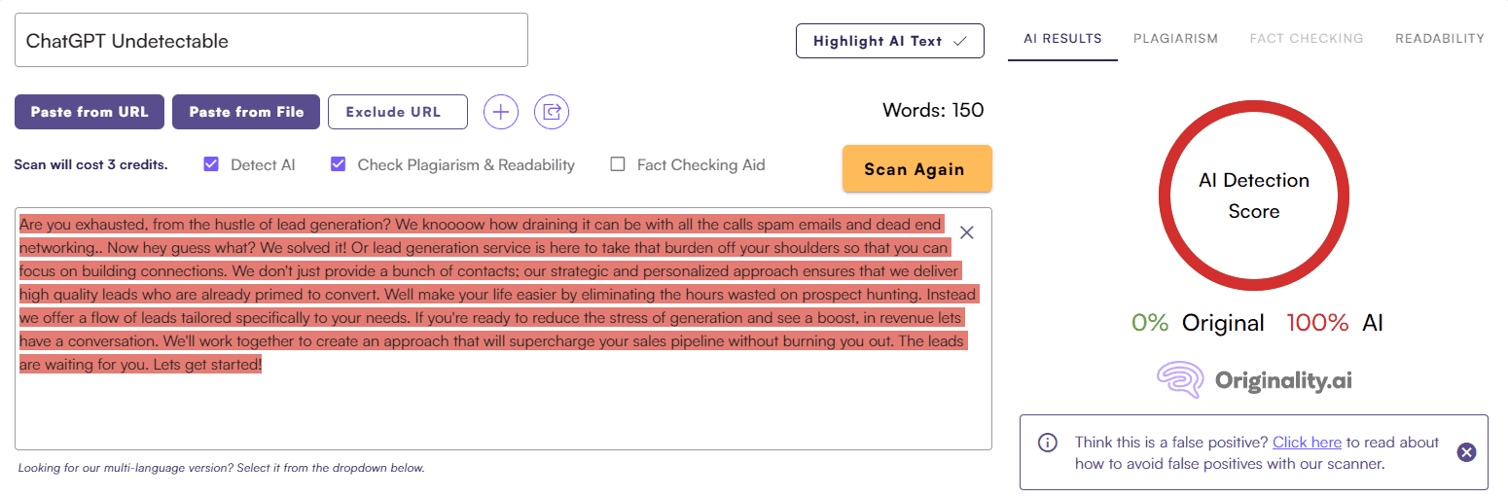Screen dimensions: 1508x498
Task: Dismiss the false positive notice
Action: click(x=1467, y=452)
